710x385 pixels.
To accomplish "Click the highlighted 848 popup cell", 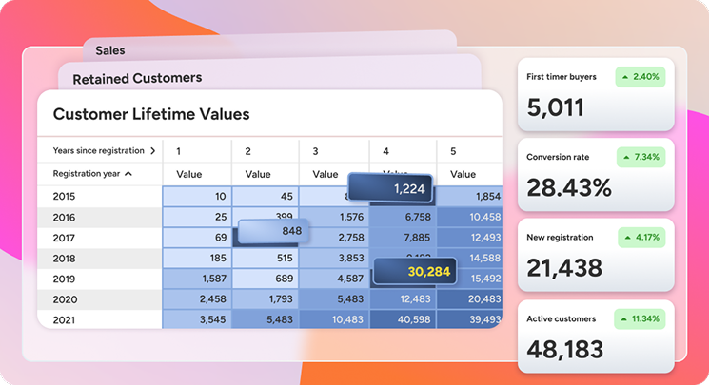I will click(x=273, y=231).
